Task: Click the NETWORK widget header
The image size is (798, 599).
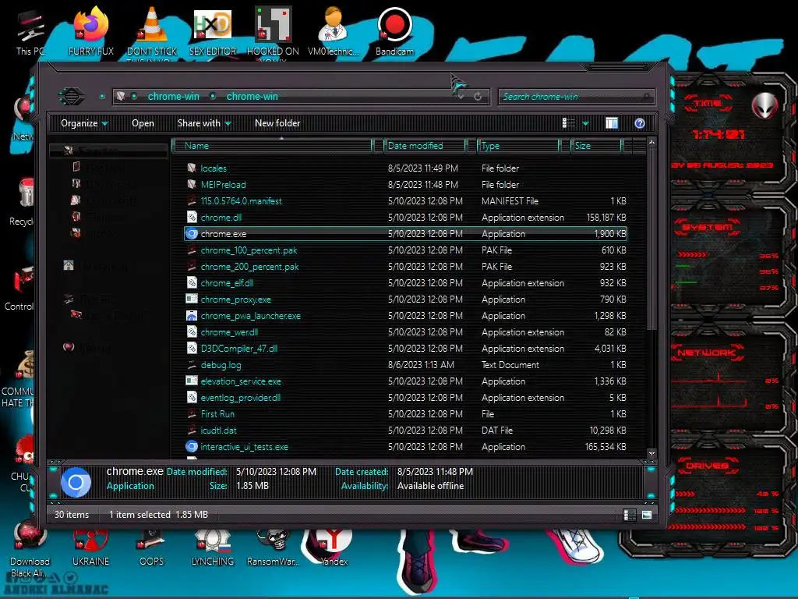Action: tap(708, 353)
